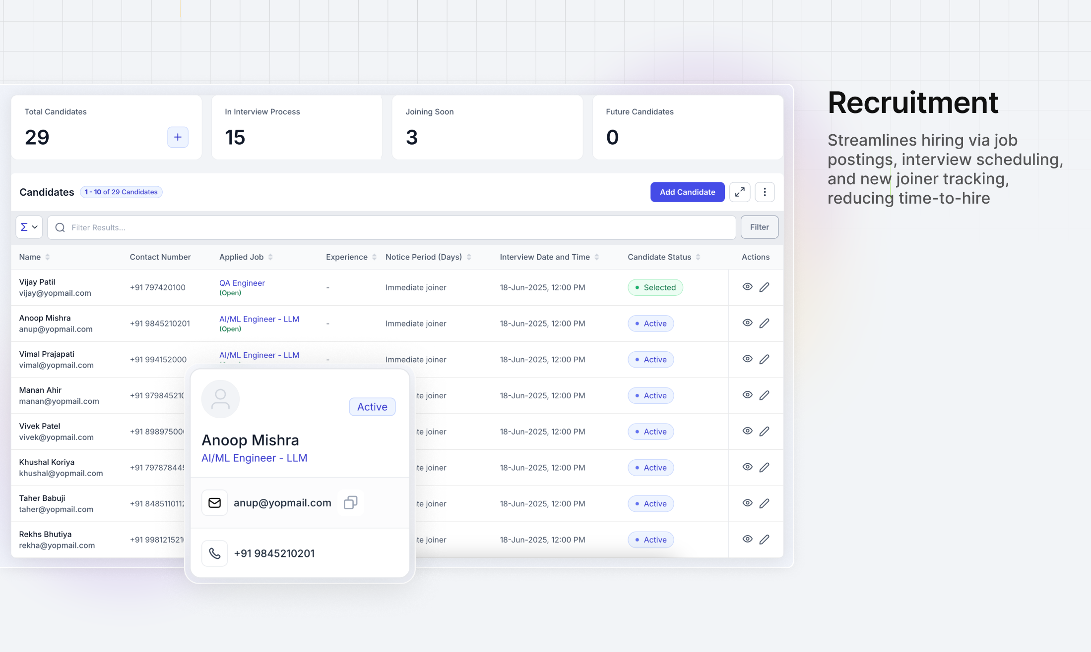Copy Anoop Mishra's email with the copy icon
Image resolution: width=1091 pixels, height=652 pixels.
coord(350,502)
